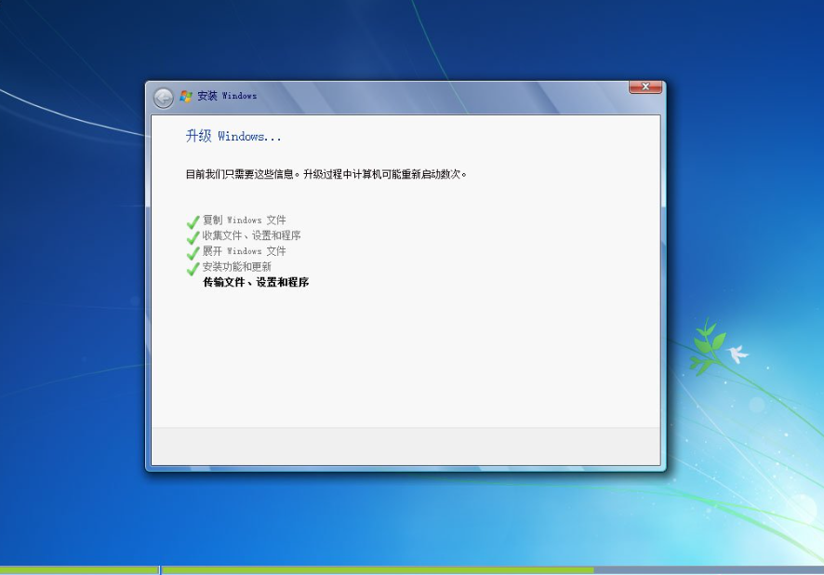This screenshot has width=824, height=575.
Task: Click the green leaf sprig on wallpaper
Action: (707, 347)
